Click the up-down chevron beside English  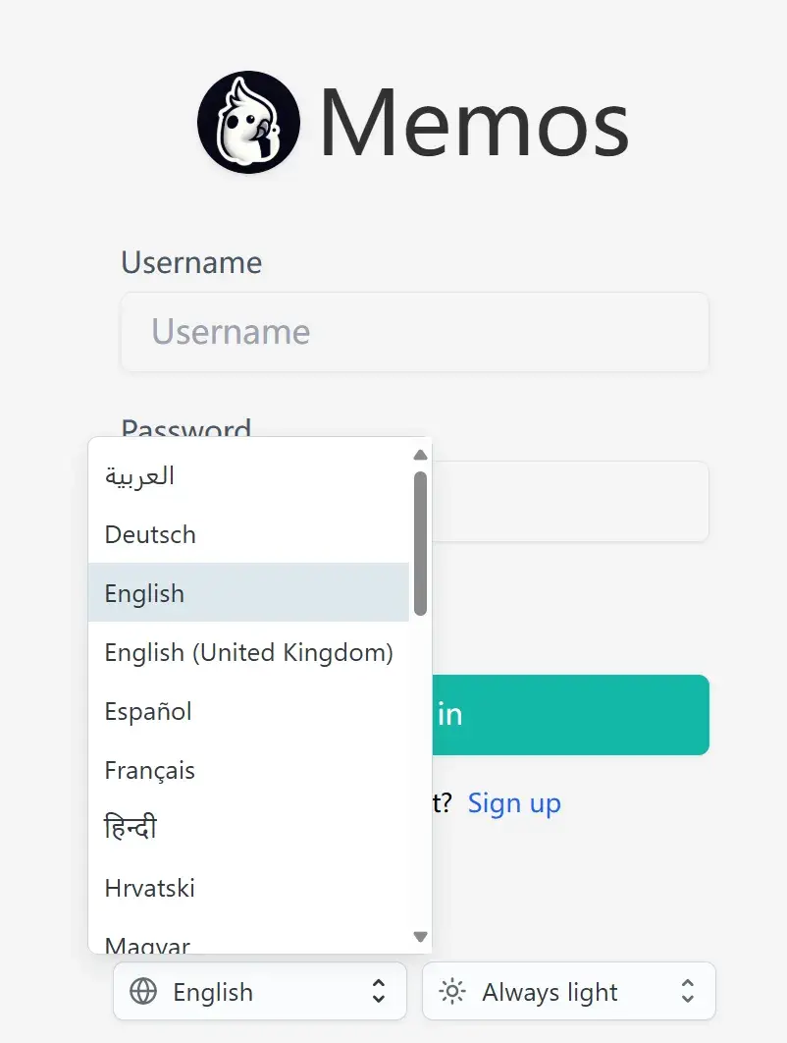point(379,992)
